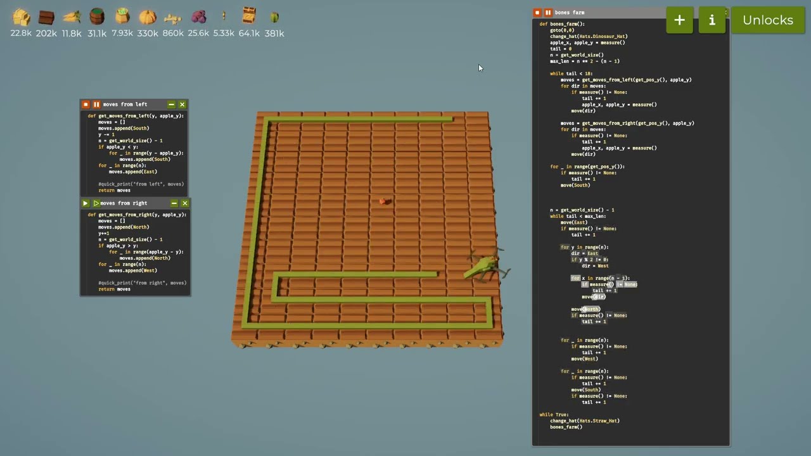Screen dimensions: 811x456
Task: Click the bone inventory icon
Action: pos(173,17)
